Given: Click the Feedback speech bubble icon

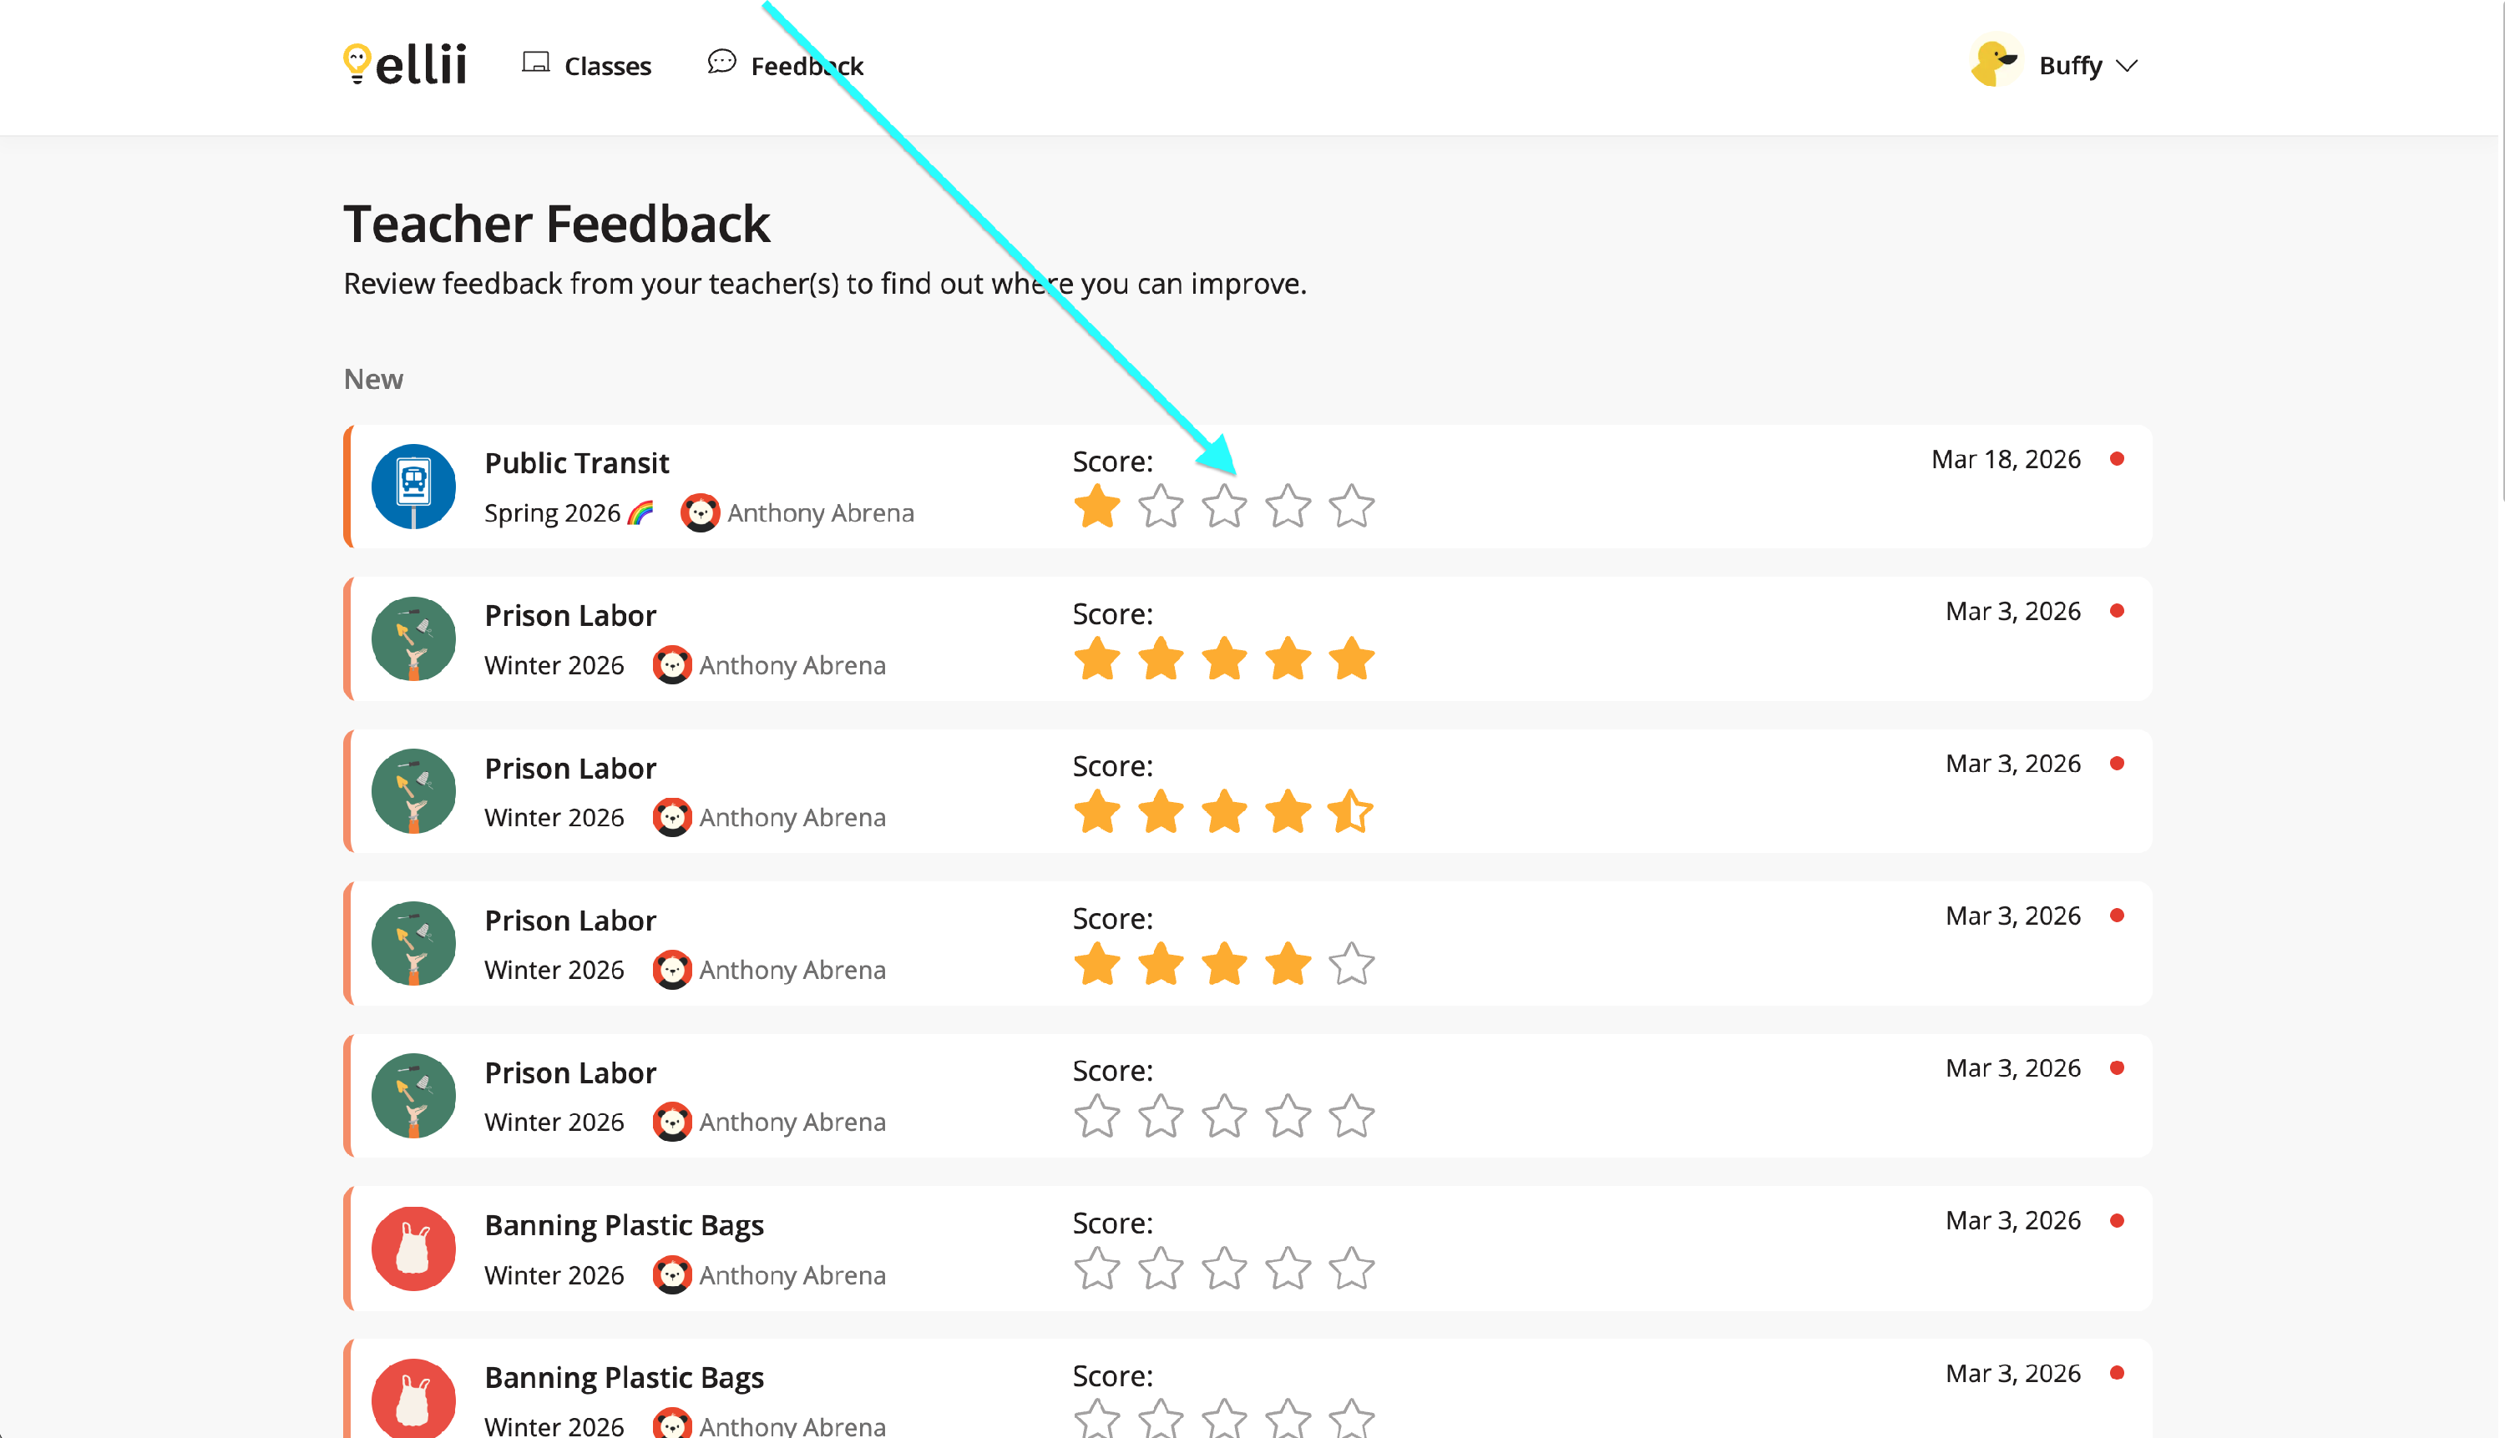Looking at the screenshot, I should tap(721, 63).
